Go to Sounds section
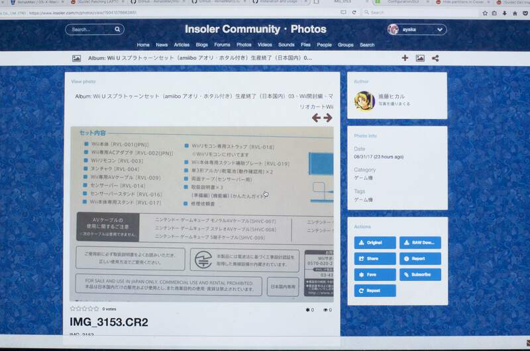 286,44
